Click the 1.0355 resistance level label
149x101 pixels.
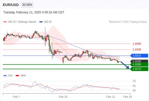click(137, 44)
